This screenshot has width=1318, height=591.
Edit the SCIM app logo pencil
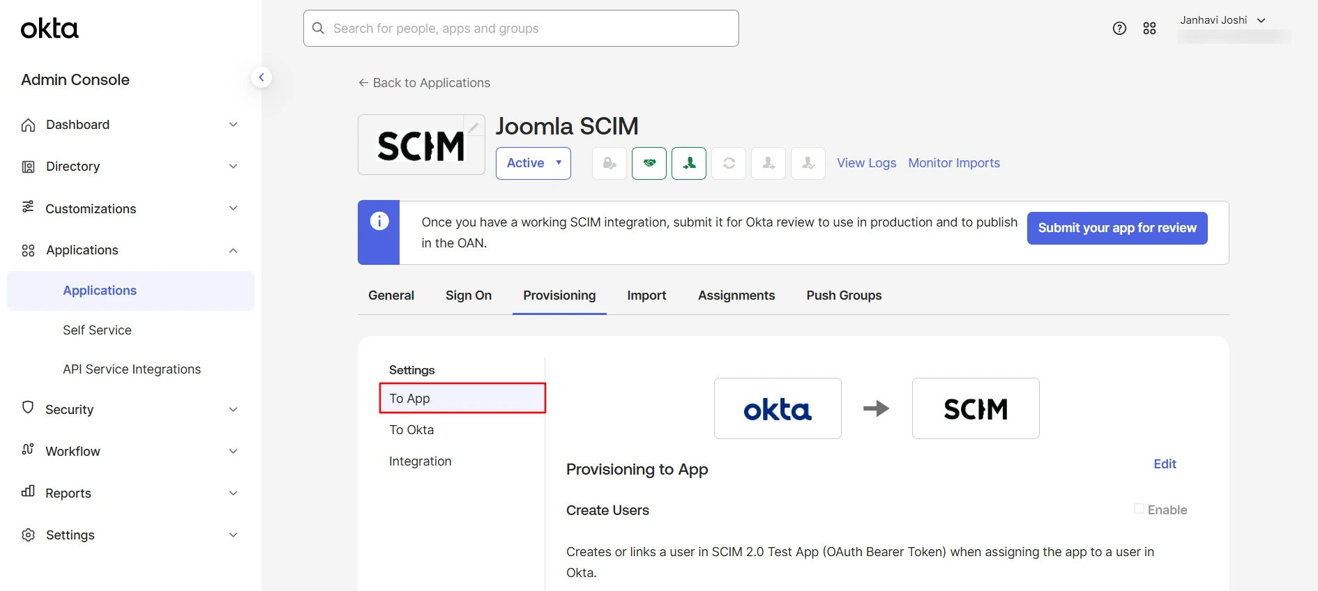[x=474, y=126]
